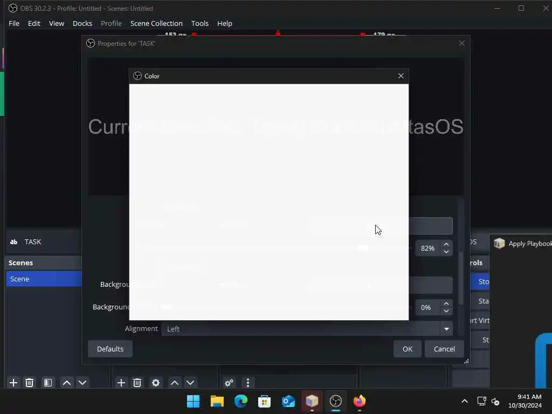Decrease the 0% background opacity value
The width and height of the screenshot is (552, 414).
pyautogui.click(x=446, y=311)
